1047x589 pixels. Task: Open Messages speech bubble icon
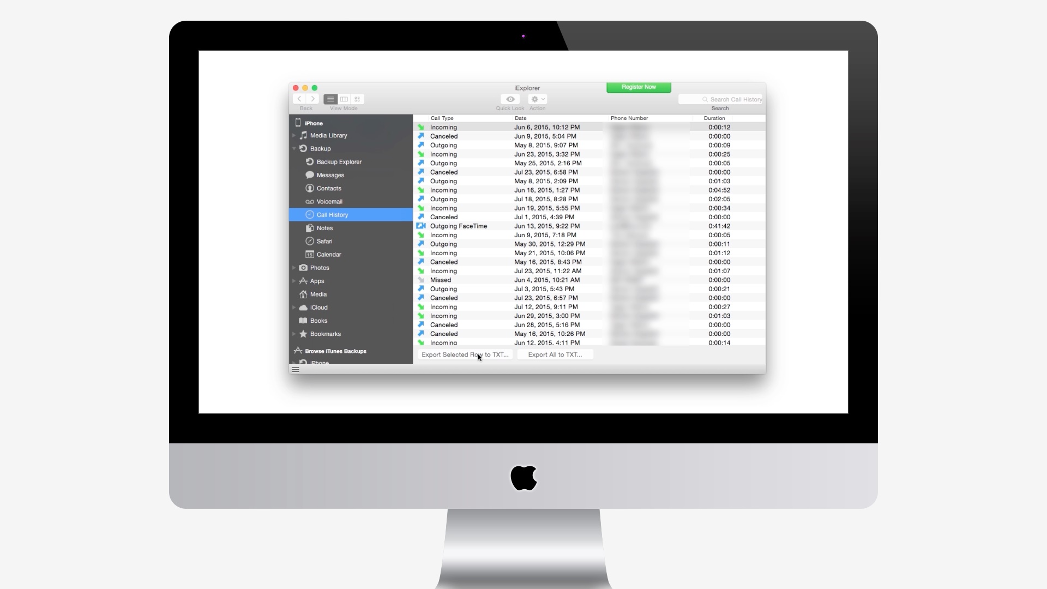(x=310, y=175)
